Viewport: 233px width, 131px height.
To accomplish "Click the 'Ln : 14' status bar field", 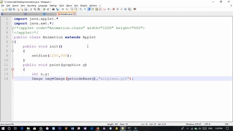I will coord(145,124).
